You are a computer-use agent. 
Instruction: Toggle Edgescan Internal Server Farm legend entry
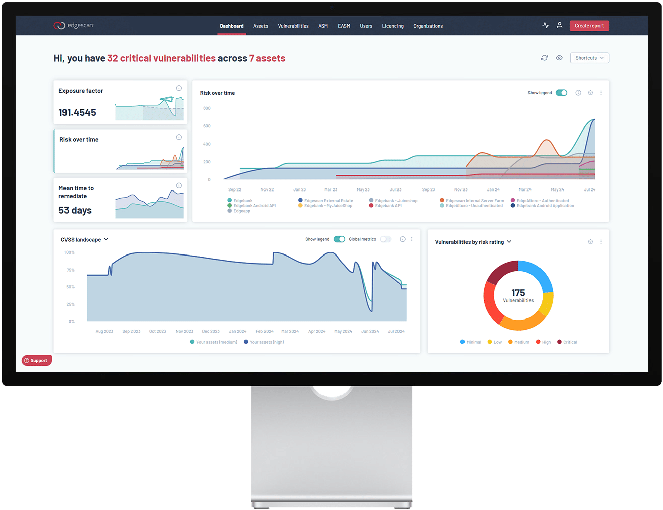pos(472,201)
